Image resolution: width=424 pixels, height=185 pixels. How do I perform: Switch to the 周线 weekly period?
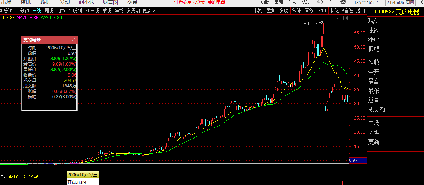49,11
